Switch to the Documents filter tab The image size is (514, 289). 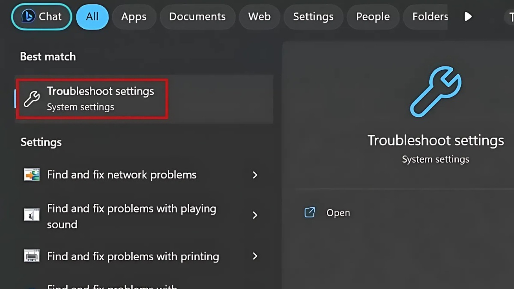tap(197, 17)
